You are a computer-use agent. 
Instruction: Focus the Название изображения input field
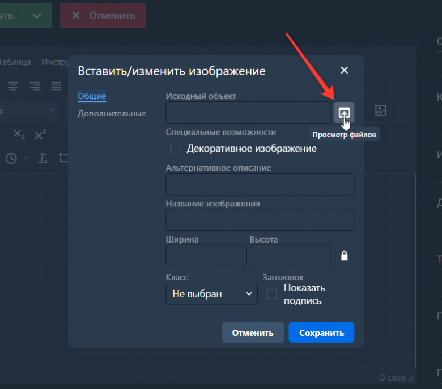coord(260,220)
